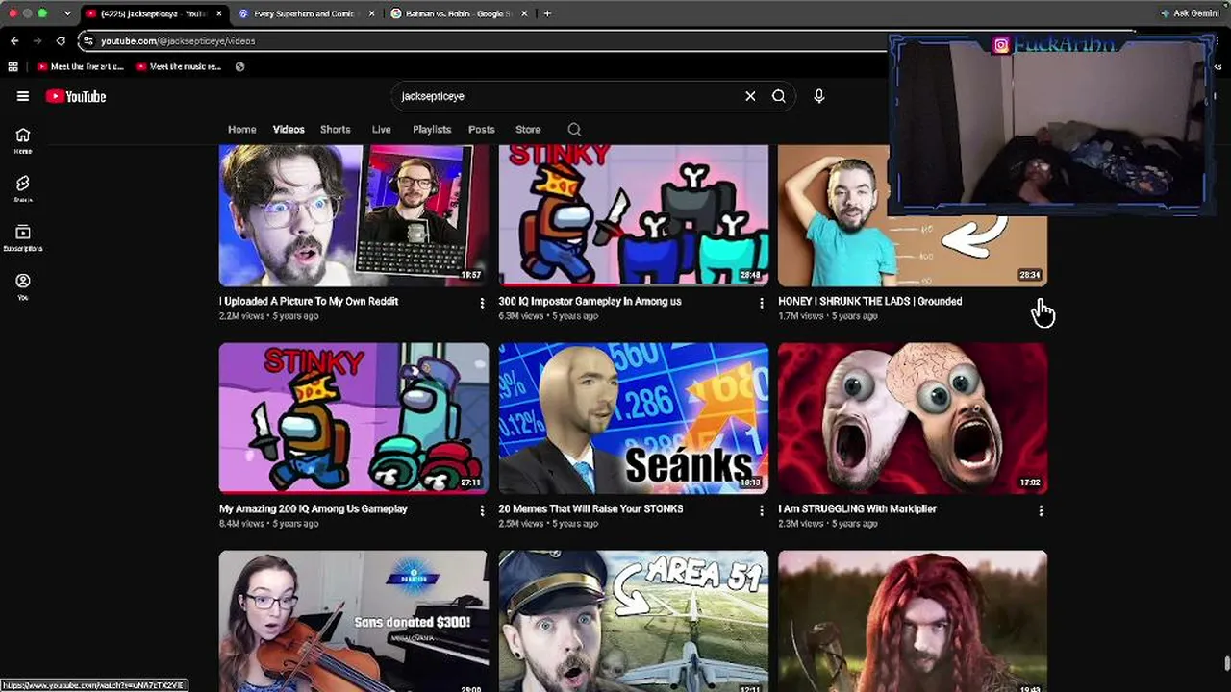Open options menu for 'I Uploaded A Picture' video

tap(482, 303)
